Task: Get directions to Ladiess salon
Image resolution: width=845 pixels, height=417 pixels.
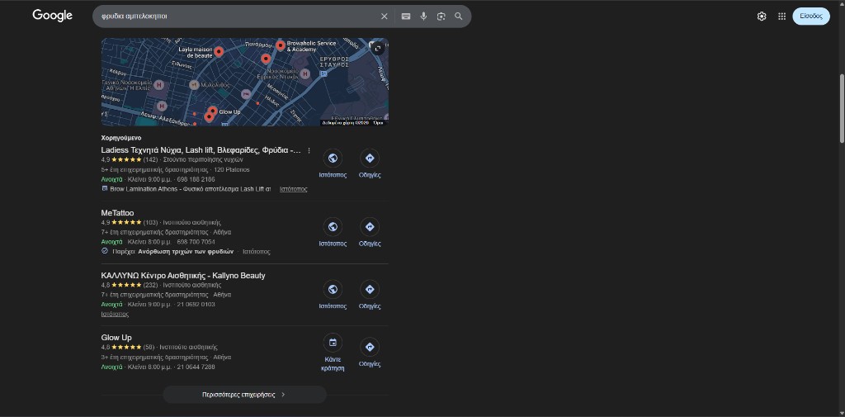Action: 370,158
